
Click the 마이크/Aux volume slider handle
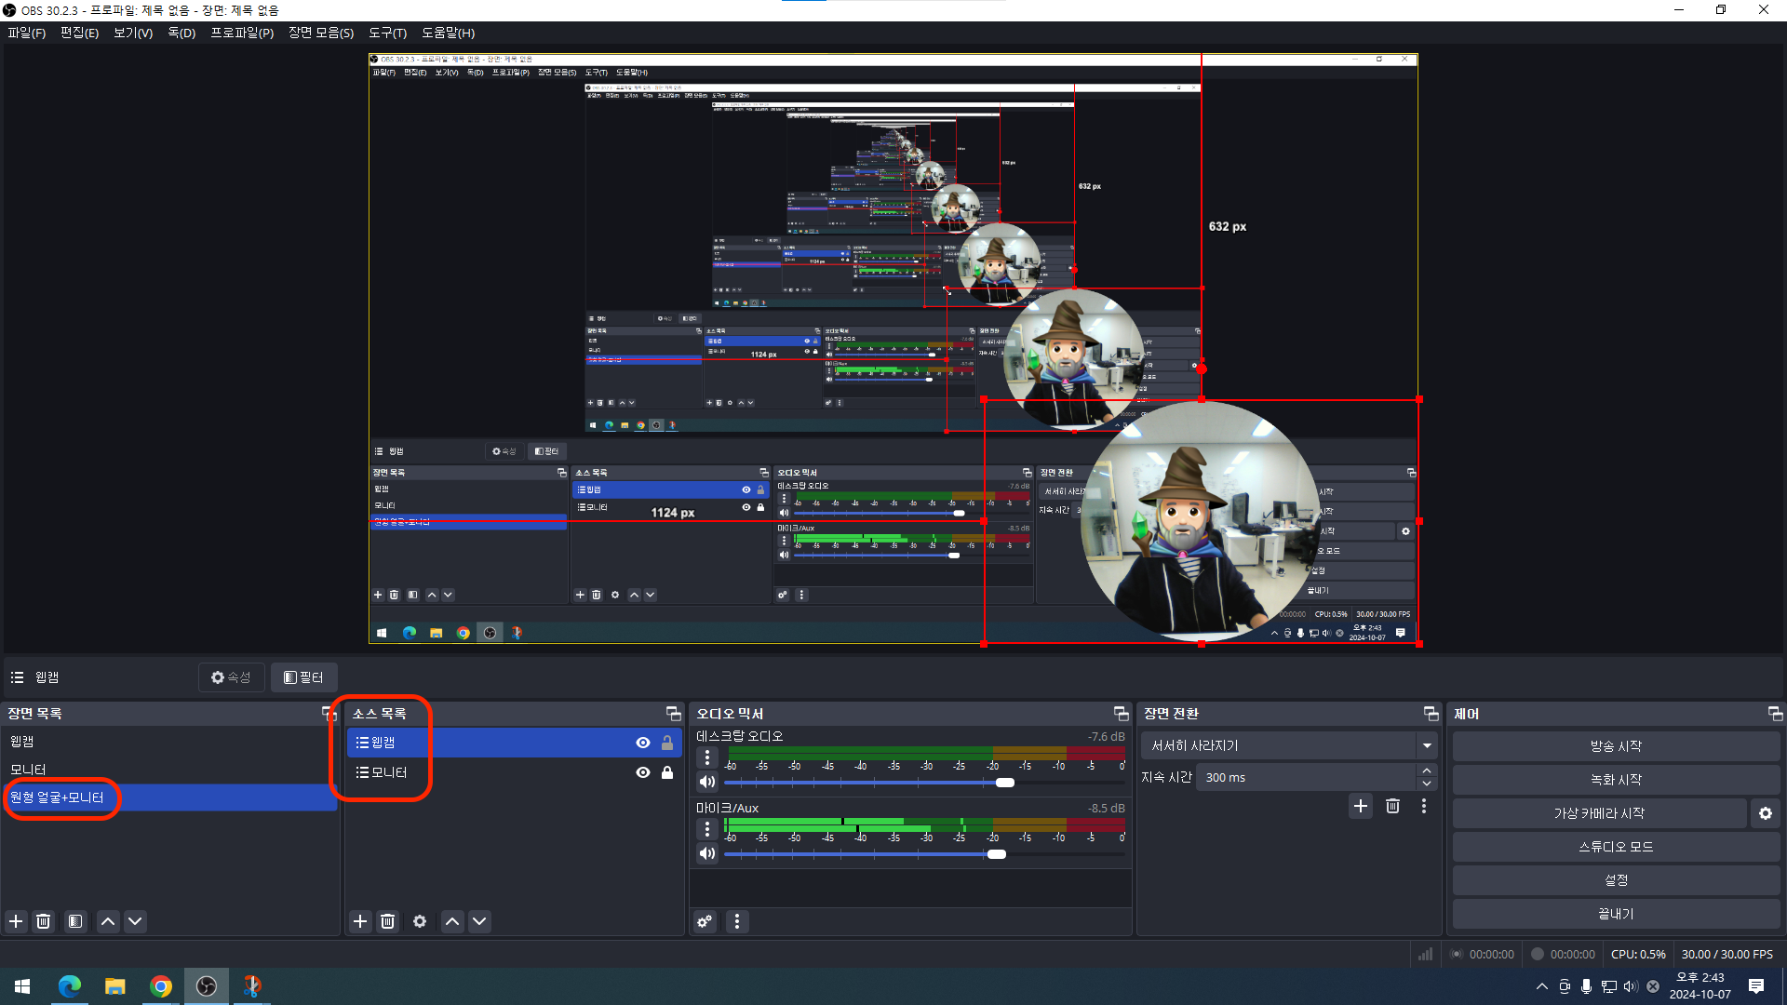click(997, 854)
